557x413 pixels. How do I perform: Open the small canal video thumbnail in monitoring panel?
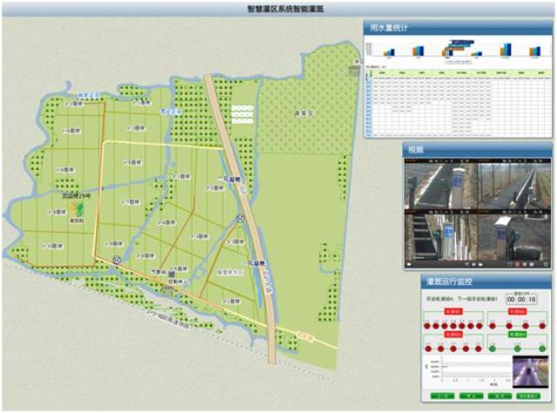point(529,370)
